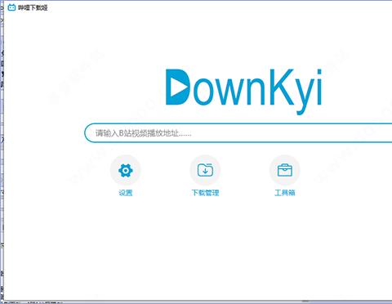Click the center hole of the settings gear
Viewport: 392px width, 304px height.
126,171
